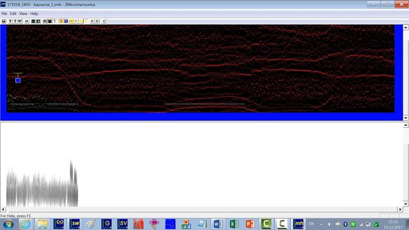Click the long gray horizontal line in spectrogram

pos(204,103)
